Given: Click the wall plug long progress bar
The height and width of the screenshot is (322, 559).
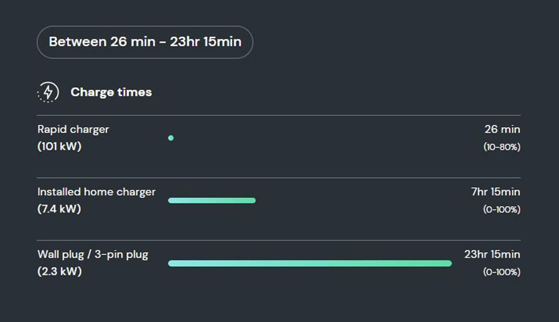Looking at the screenshot, I should coord(310,263).
